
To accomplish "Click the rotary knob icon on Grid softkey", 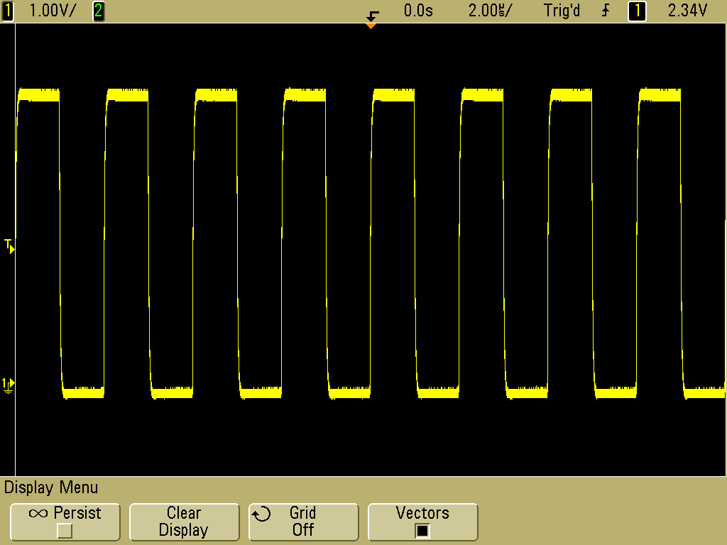I will click(x=262, y=514).
